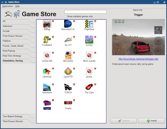Click the simutrans game icon
The image size is (167, 129).
pyautogui.click(x=47, y=87)
